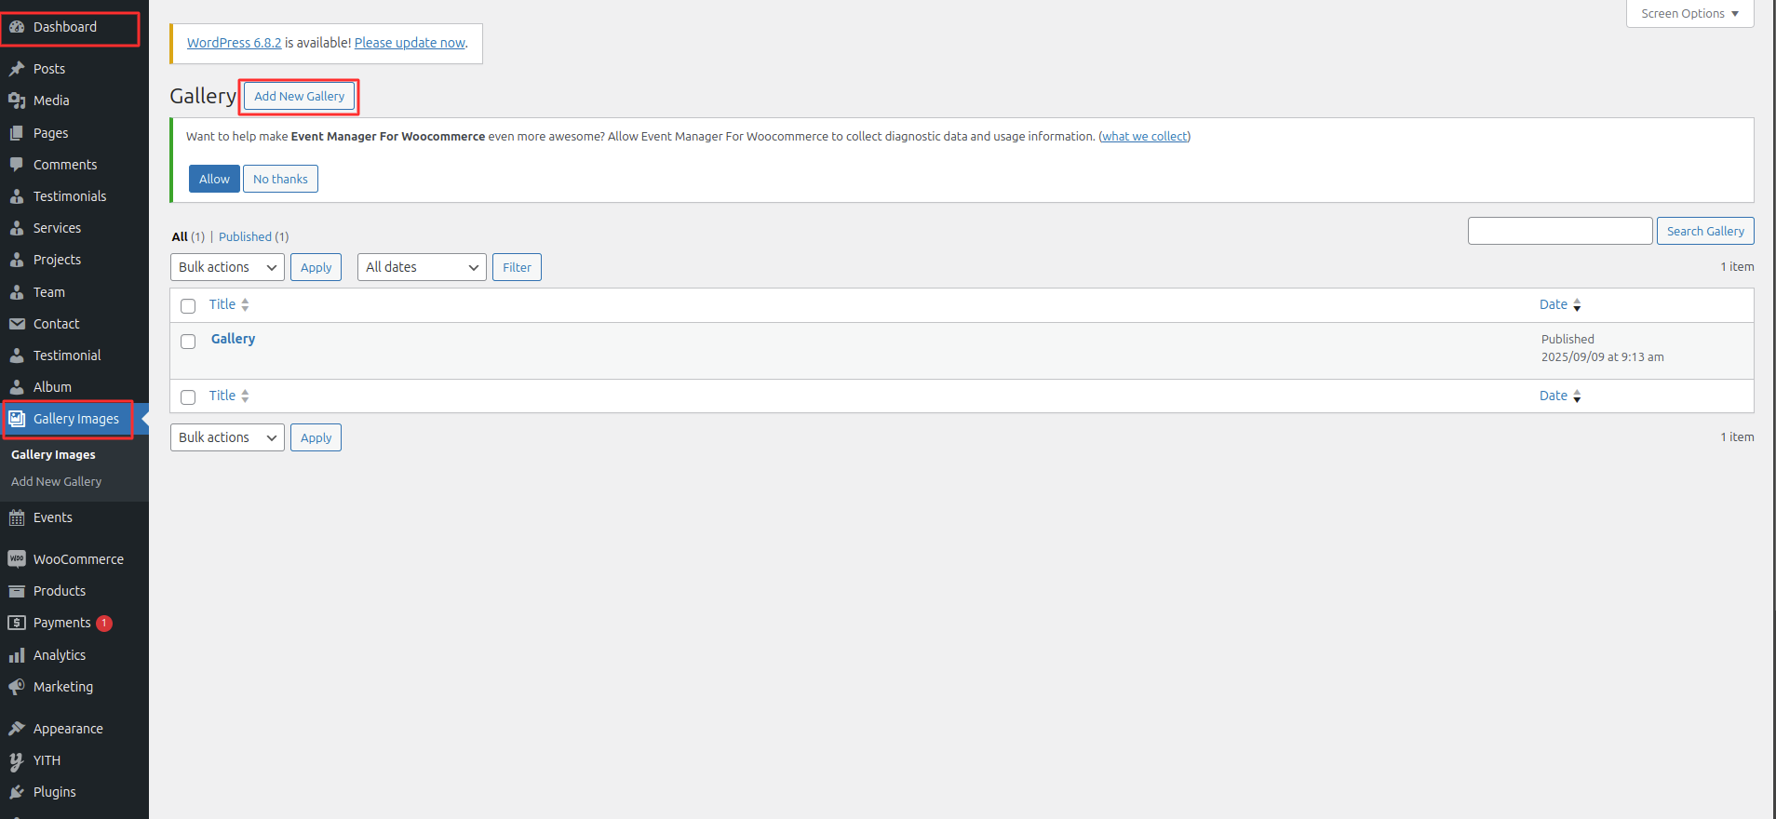This screenshot has width=1776, height=819.
Task: Open the All dates filter dropdown
Action: tap(422, 267)
